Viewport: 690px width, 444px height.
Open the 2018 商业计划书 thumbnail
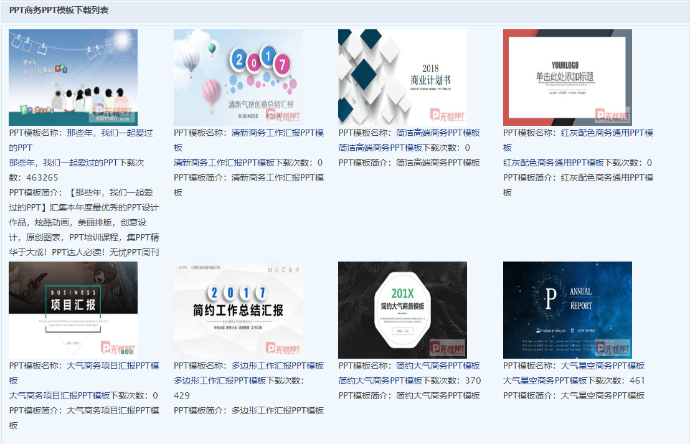[x=403, y=77]
